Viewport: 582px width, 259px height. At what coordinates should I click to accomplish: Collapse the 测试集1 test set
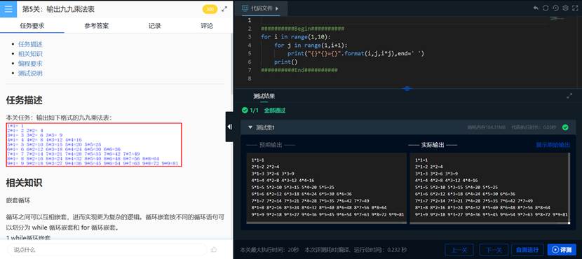pos(250,127)
